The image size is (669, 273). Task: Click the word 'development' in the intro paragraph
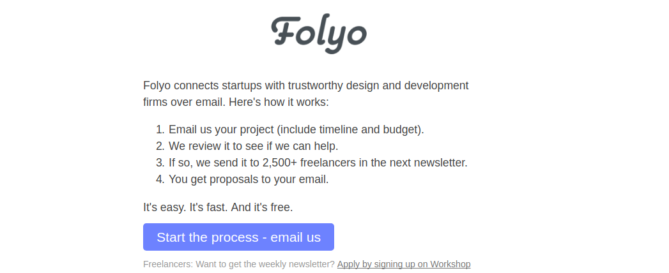coord(436,85)
